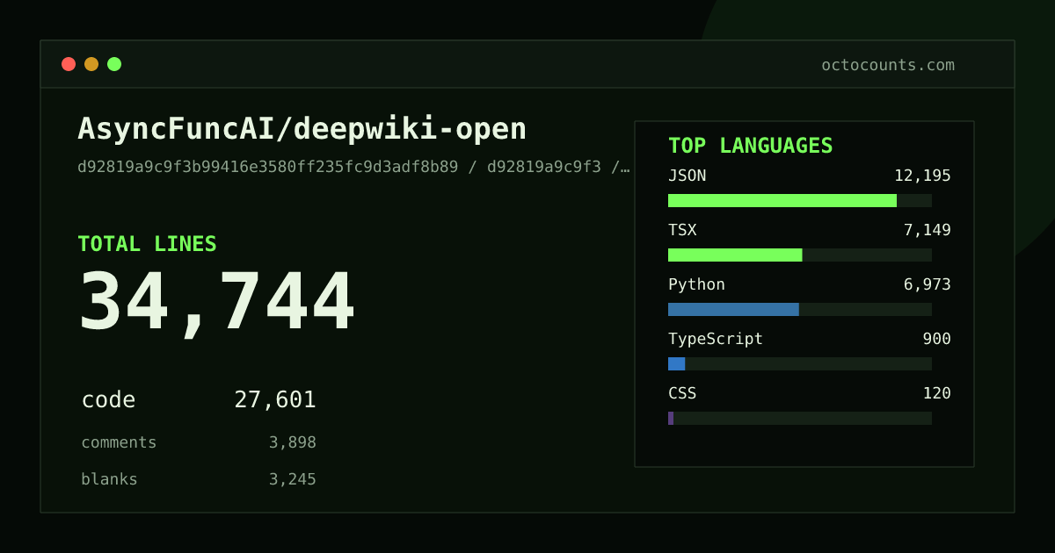Image resolution: width=1055 pixels, height=553 pixels.
Task: Click the CSS line count 120
Action: point(936,393)
